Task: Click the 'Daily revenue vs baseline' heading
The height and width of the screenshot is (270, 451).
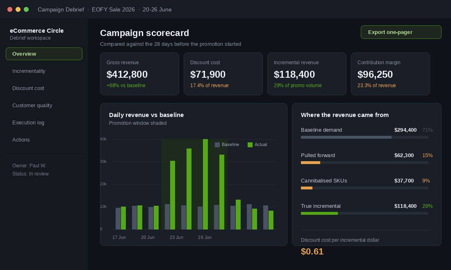Action: [146, 115]
